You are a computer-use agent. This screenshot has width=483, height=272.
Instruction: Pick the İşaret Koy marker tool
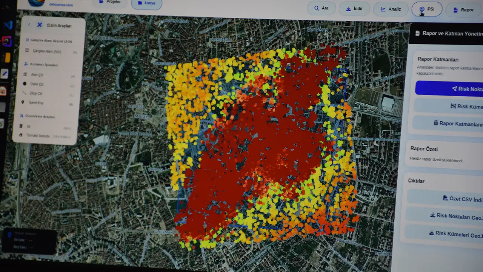36,103
